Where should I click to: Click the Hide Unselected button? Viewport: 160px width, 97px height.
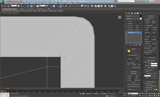click(x=151, y=50)
